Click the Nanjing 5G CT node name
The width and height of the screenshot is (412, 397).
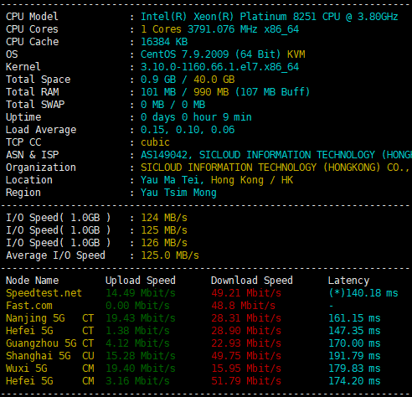coord(50,318)
